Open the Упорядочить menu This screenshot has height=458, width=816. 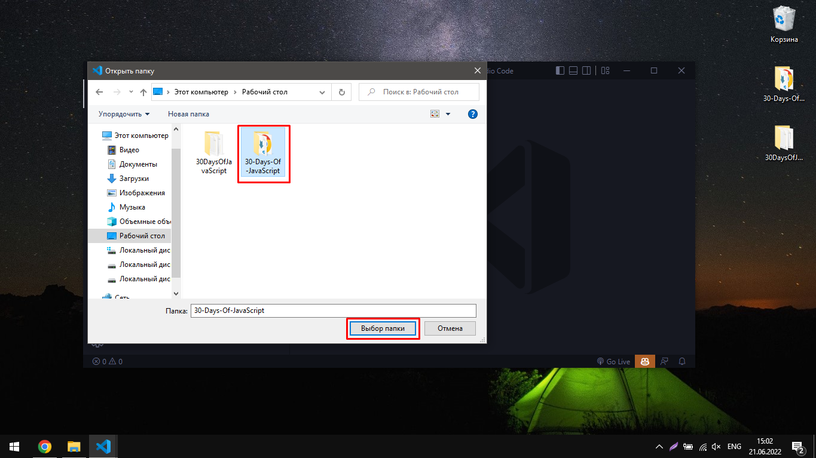click(124, 114)
